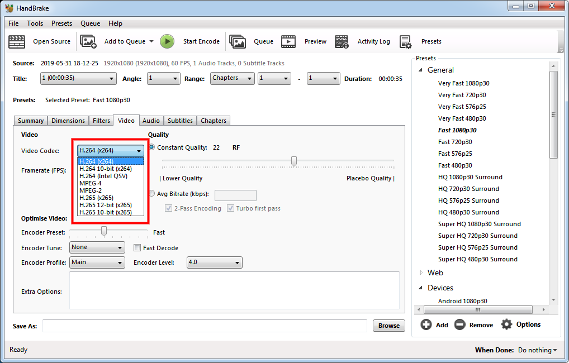Click the Add to Queue image icon
The height and width of the screenshot is (363, 569).
click(x=88, y=42)
